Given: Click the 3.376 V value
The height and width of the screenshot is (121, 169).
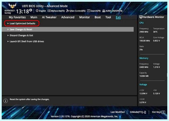Looking at the screenshot, I should [x=143, y=102].
